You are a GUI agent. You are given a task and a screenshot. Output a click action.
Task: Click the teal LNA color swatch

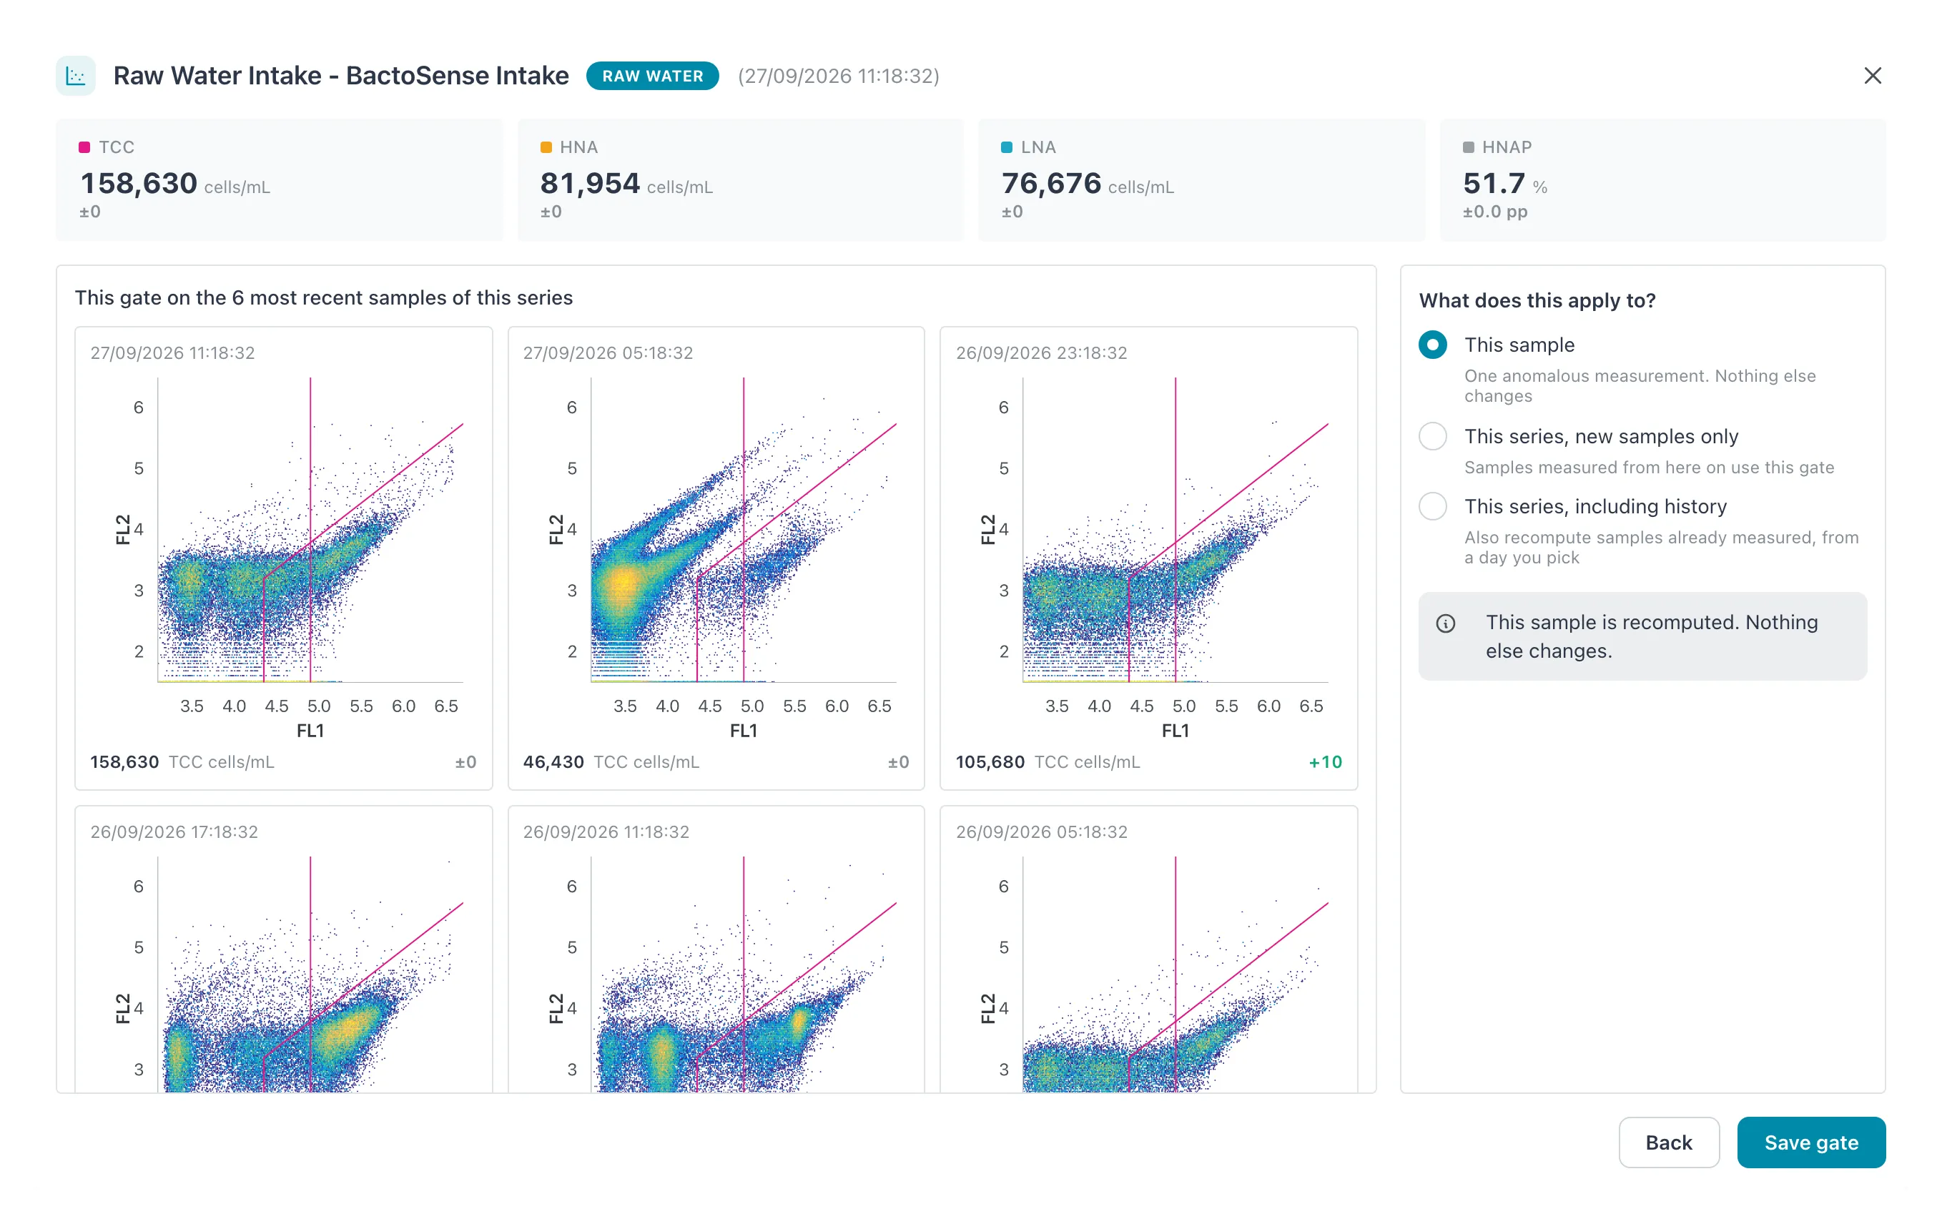(1007, 147)
